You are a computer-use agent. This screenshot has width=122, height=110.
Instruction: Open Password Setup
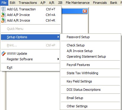(91, 37)
